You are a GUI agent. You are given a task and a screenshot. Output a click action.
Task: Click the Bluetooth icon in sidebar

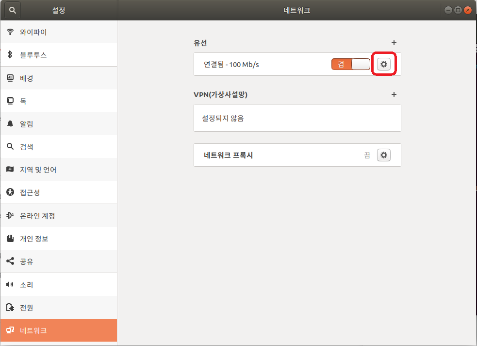(x=10, y=54)
